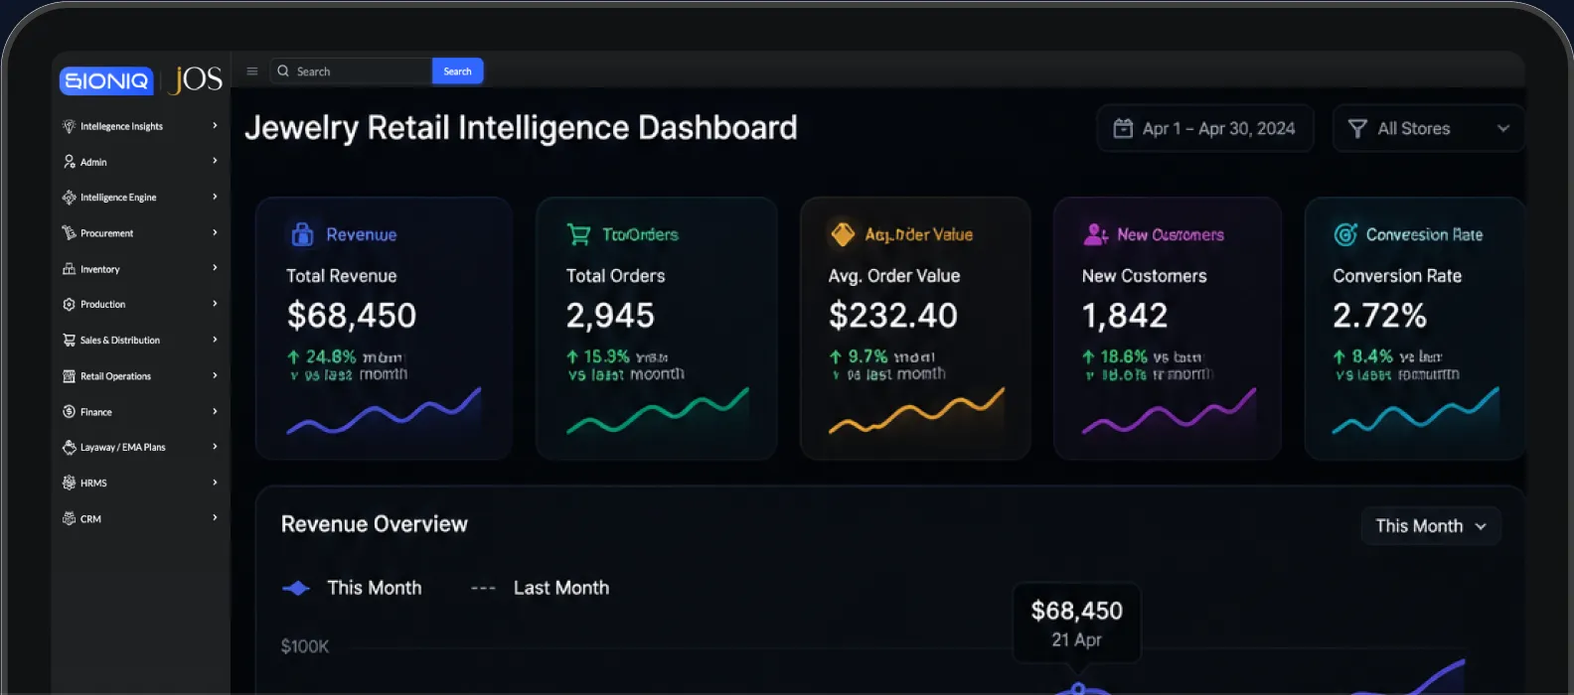Image resolution: width=1574 pixels, height=695 pixels.
Task: Expand the Intelligence Engine chevron
Action: [x=215, y=197]
